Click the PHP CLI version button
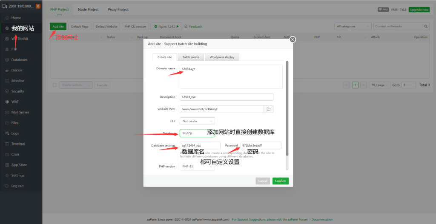The width and height of the screenshot is (436, 224). click(x=135, y=26)
